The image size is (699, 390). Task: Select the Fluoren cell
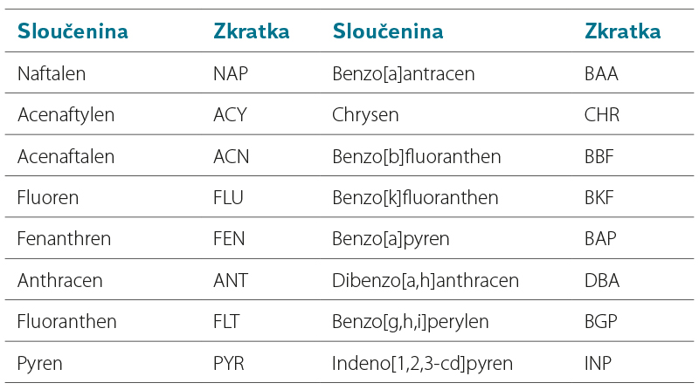point(48,198)
